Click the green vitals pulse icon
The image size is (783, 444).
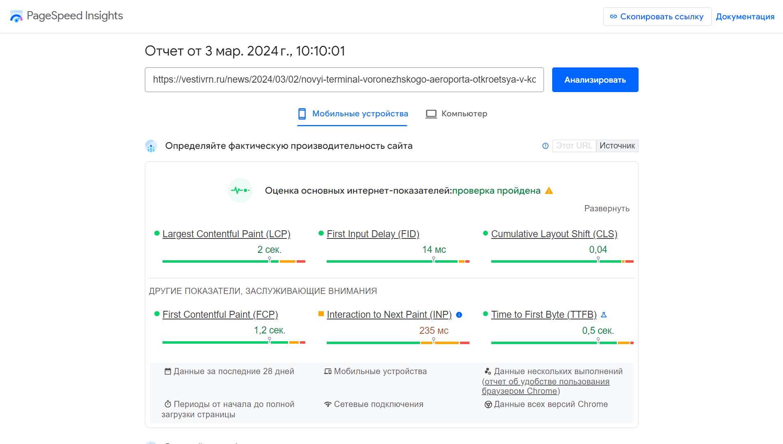[240, 190]
